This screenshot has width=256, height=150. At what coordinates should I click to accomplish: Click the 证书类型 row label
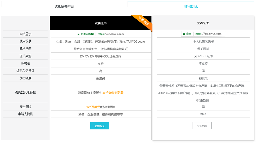point(26,56)
